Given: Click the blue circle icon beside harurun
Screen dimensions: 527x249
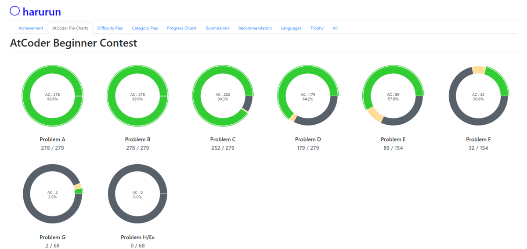Looking at the screenshot, I should pyautogui.click(x=14, y=11).
